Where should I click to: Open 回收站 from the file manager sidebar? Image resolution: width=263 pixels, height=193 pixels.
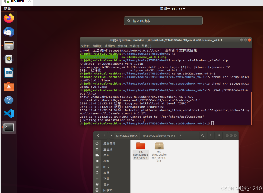click(107, 190)
